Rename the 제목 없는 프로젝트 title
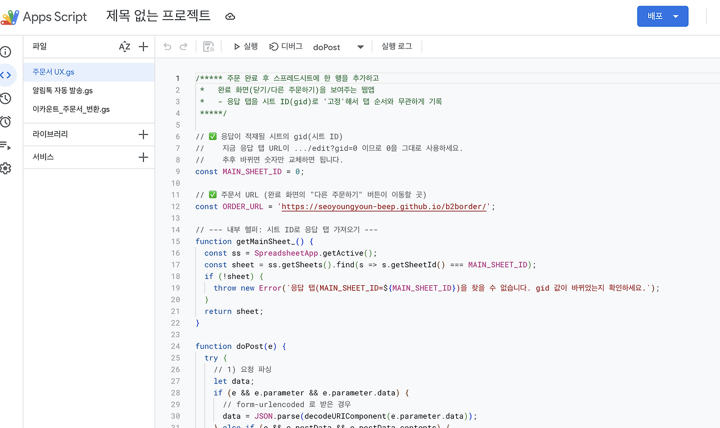 click(x=158, y=16)
